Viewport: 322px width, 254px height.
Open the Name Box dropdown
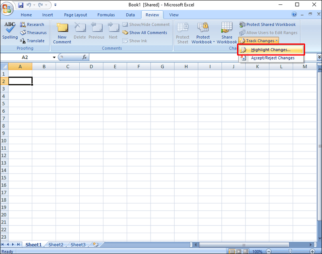click(x=54, y=57)
